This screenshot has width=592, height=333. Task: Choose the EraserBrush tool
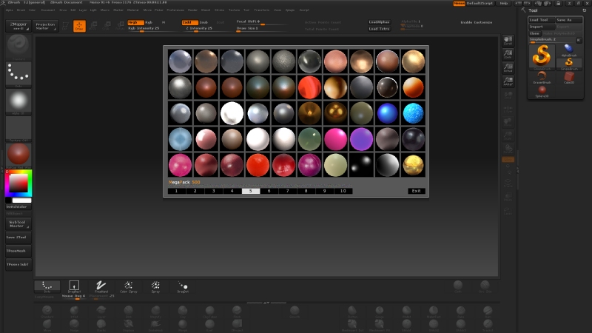542,77
